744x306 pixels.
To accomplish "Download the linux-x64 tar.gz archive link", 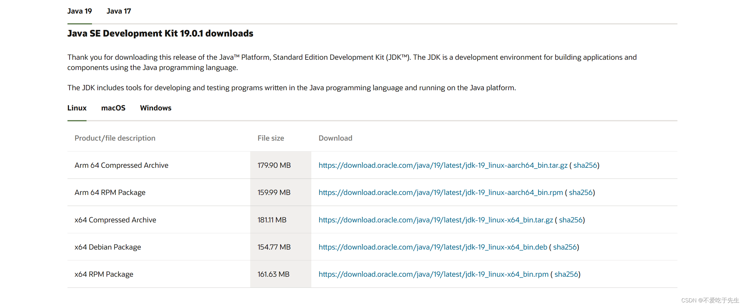I will click(436, 220).
